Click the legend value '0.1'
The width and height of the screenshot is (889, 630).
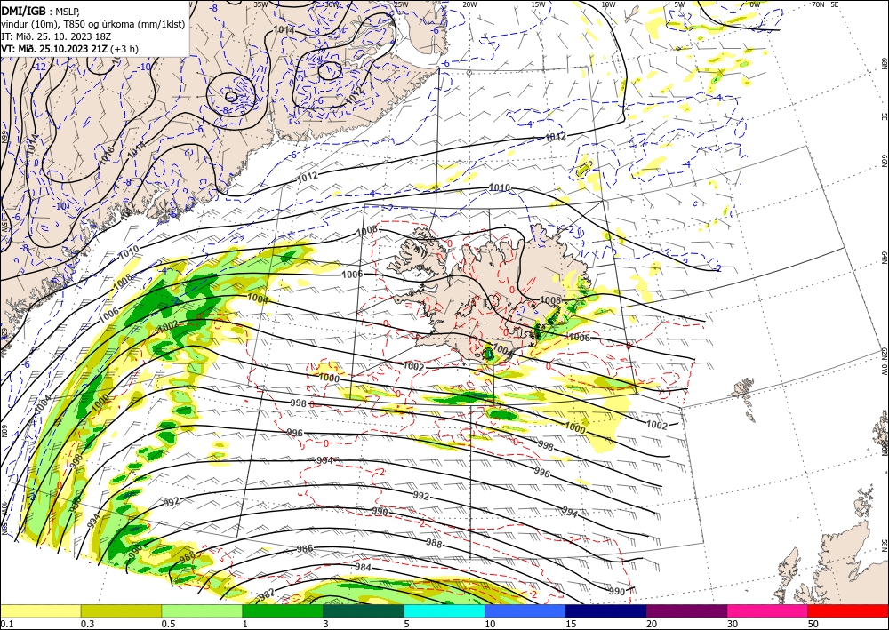(7, 624)
